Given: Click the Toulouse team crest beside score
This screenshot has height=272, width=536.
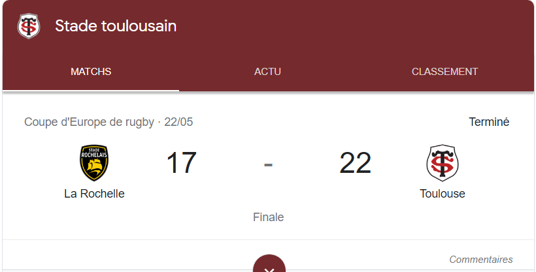Looking at the screenshot, I should pyautogui.click(x=443, y=163).
